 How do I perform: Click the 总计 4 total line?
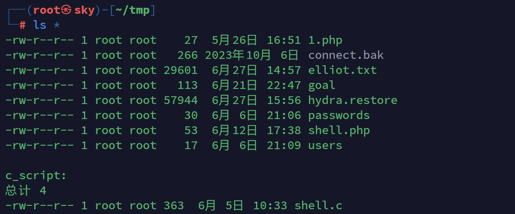click(26, 191)
